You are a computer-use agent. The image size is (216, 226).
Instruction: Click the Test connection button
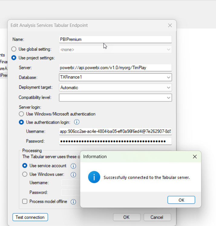click(30, 217)
